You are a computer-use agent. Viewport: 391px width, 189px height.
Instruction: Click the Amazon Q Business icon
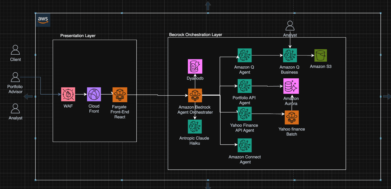290,55
